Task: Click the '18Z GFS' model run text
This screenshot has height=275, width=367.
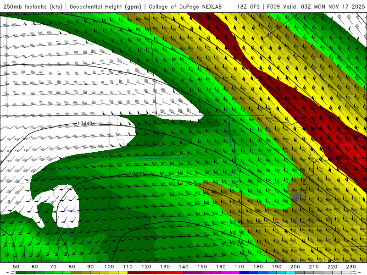Action: point(248,6)
